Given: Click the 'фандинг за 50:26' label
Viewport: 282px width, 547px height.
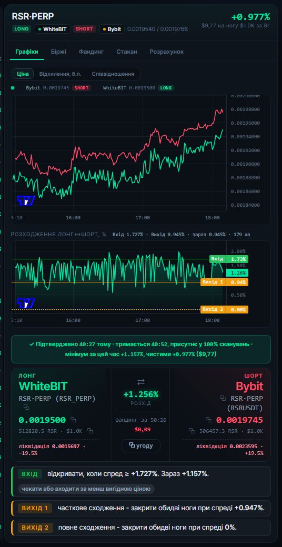Looking at the screenshot, I should [x=140, y=420].
